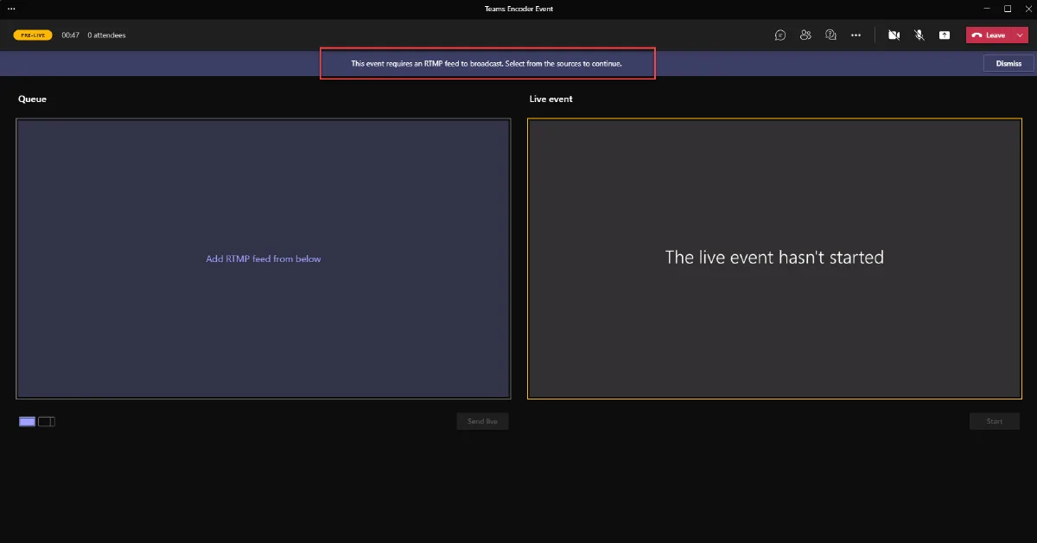Viewport: 1037px width, 543px height.
Task: Click the Add RTMP feed queue area
Action: click(x=264, y=259)
